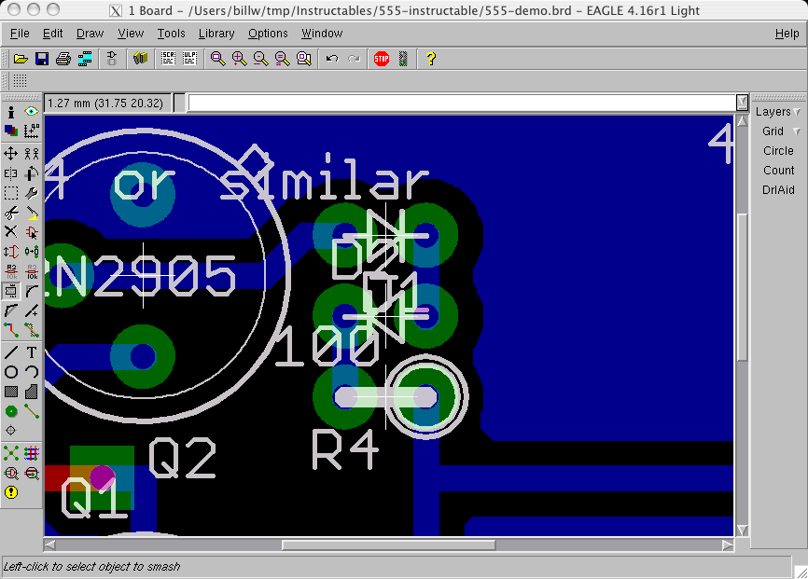The height and width of the screenshot is (579, 808).
Task: Run the ERC check tool
Action: click(11, 473)
